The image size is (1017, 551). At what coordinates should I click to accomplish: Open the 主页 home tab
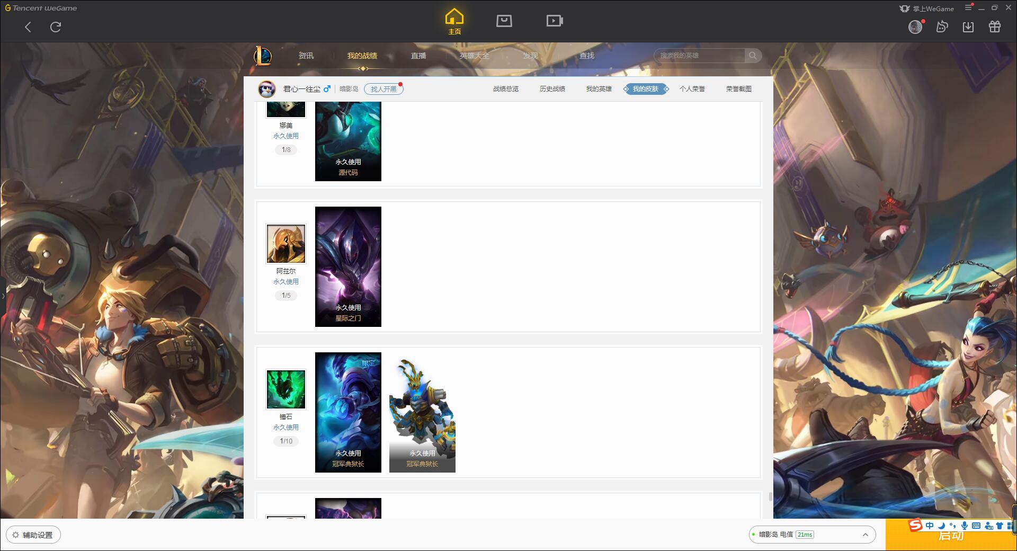click(x=454, y=22)
